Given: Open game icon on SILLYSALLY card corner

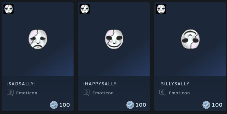Looking at the screenshot, I should click(161, 9).
